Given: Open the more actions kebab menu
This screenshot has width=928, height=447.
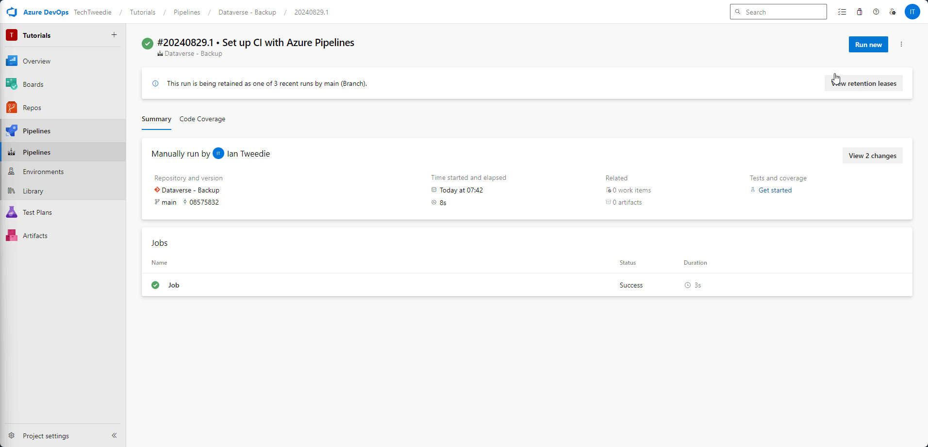Looking at the screenshot, I should [901, 44].
